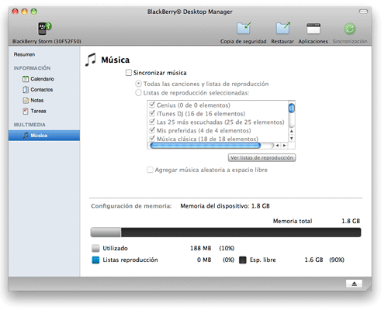388x310 pixels.
Task: Toggle the Mis preferidas playlist checkbox
Action: pyautogui.click(x=152, y=130)
